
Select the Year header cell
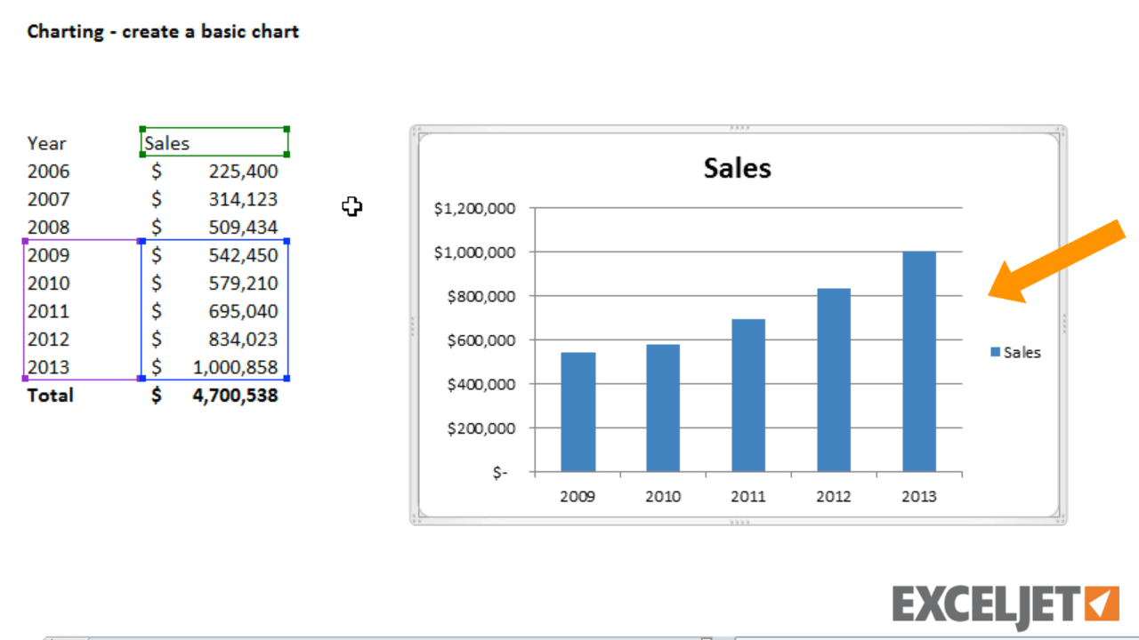[46, 143]
